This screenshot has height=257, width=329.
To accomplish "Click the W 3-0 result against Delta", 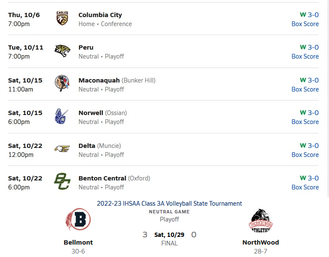I will [309, 145].
